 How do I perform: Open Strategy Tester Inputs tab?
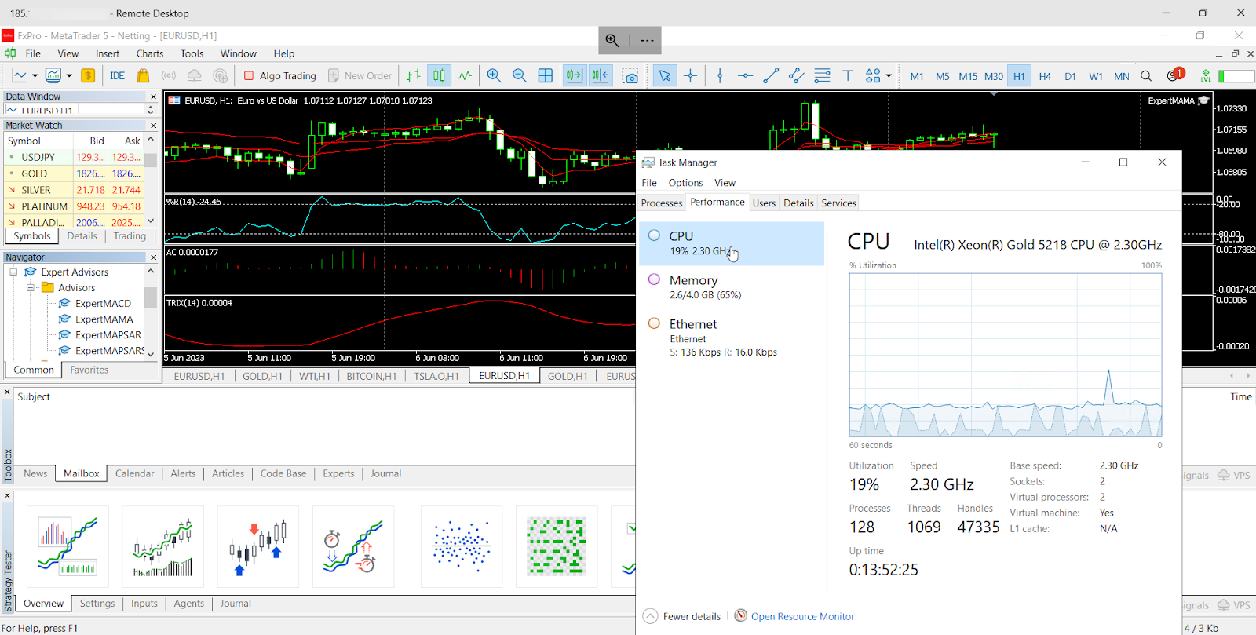point(144,604)
